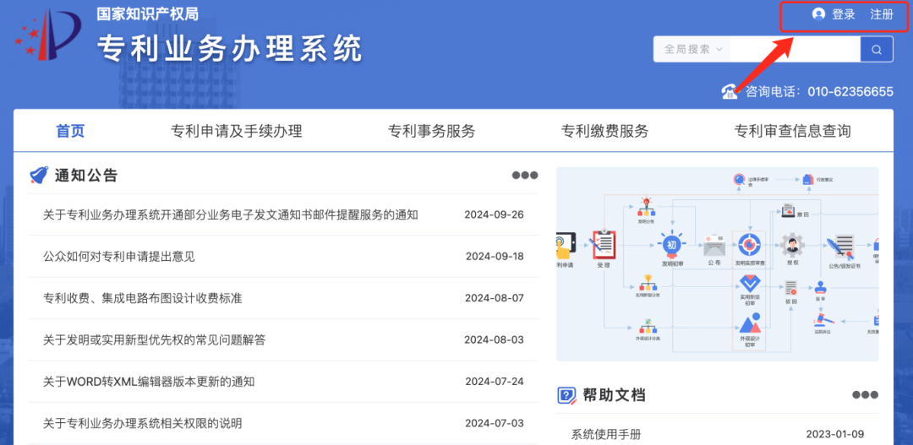
Task: Open the 公众如何对专利申请提出意见 notice
Action: 119,256
